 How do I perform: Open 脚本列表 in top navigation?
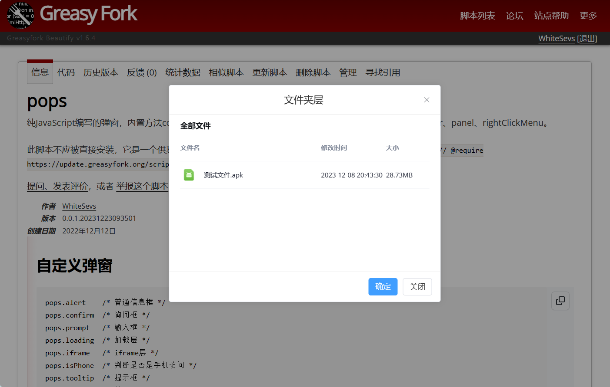coord(477,16)
